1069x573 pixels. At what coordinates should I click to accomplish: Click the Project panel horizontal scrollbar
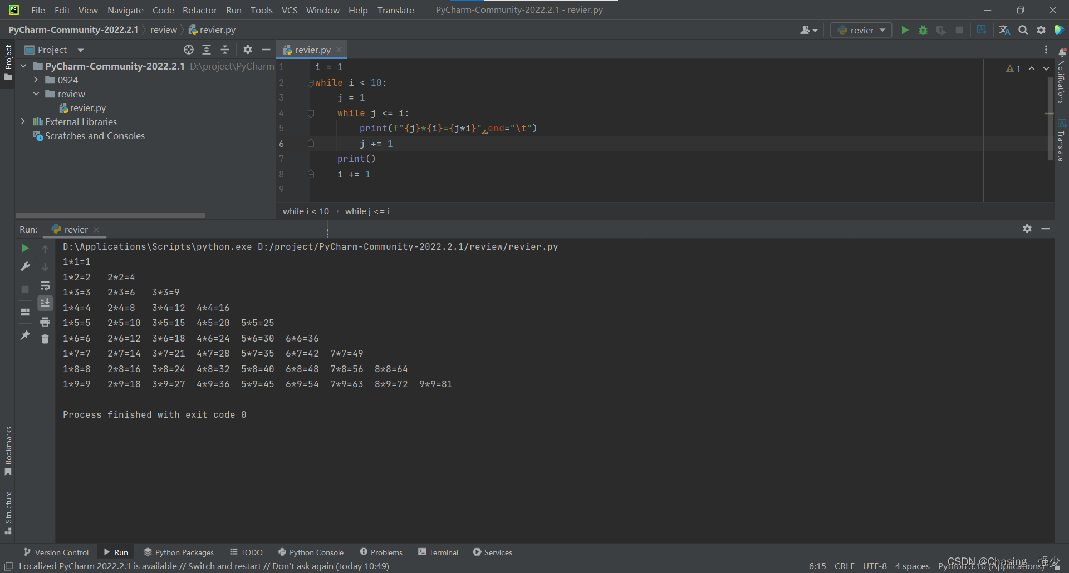point(110,215)
